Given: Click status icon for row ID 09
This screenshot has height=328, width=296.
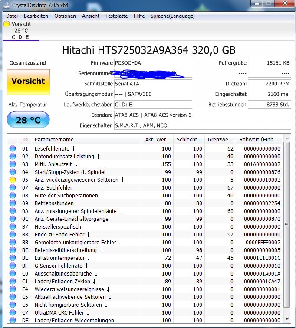Looking at the screenshot, I should (13, 203).
